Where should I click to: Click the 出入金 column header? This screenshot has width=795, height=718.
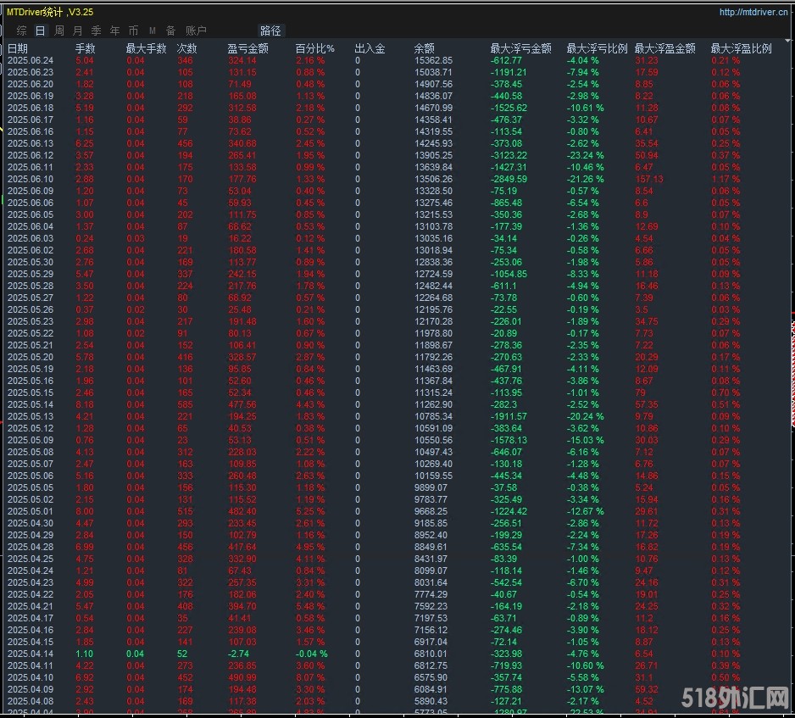tap(370, 48)
